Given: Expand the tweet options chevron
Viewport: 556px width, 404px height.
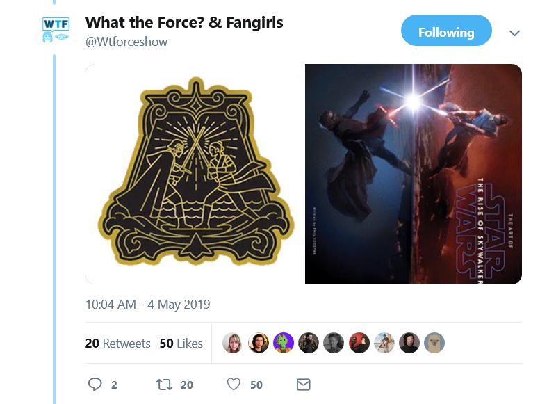Looking at the screenshot, I should (x=514, y=33).
